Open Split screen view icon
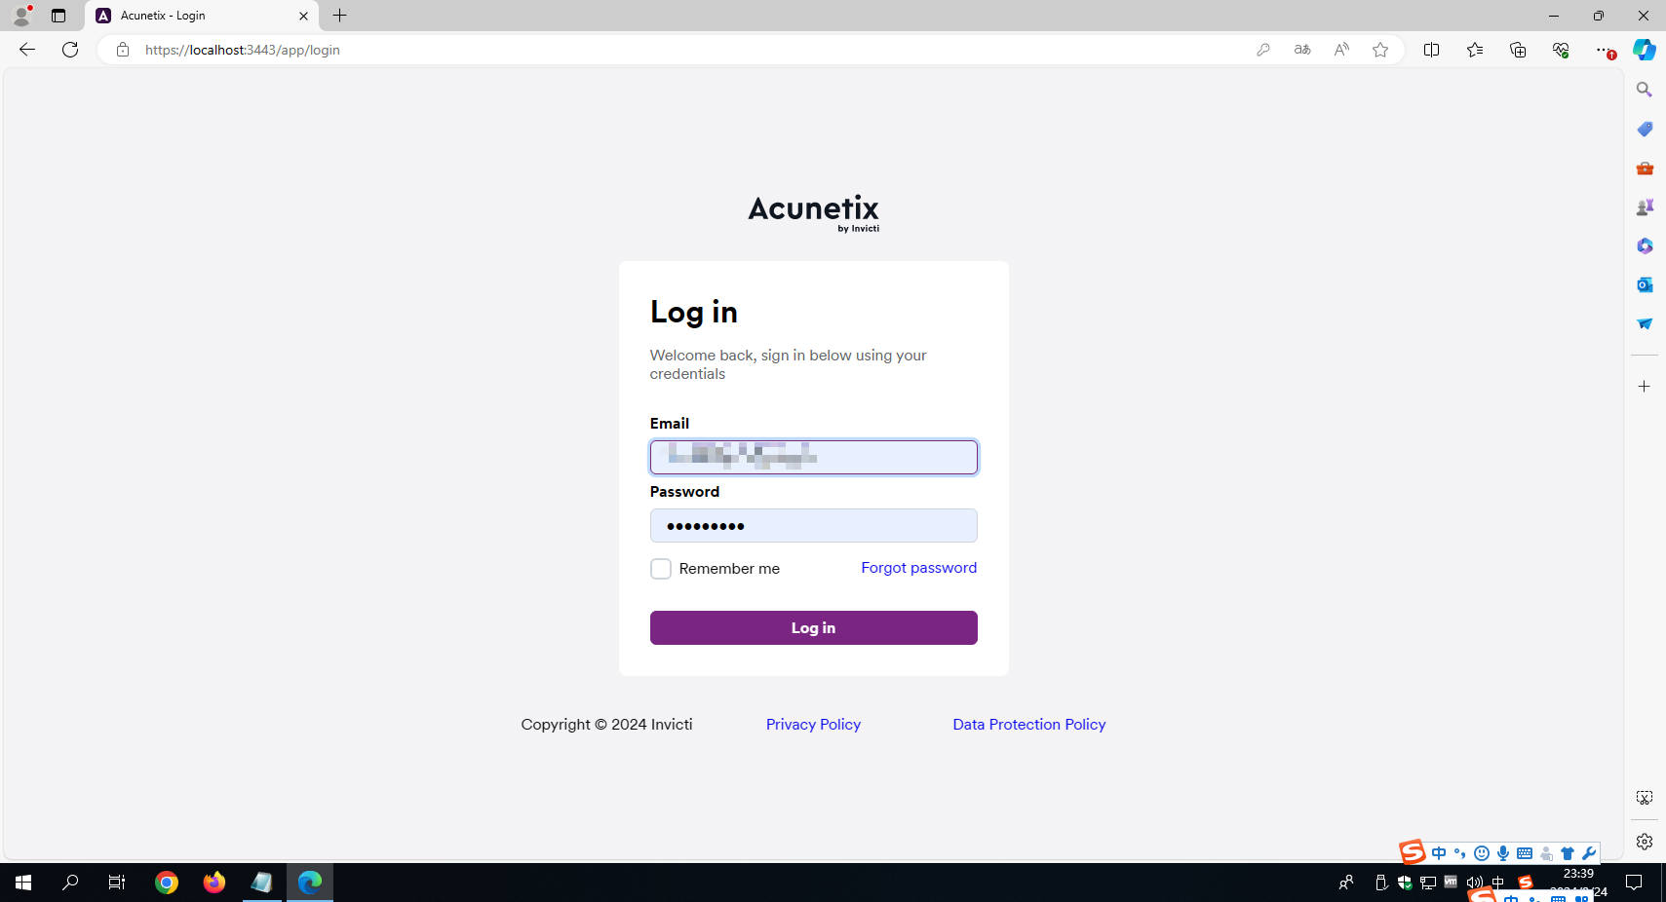 [1431, 50]
